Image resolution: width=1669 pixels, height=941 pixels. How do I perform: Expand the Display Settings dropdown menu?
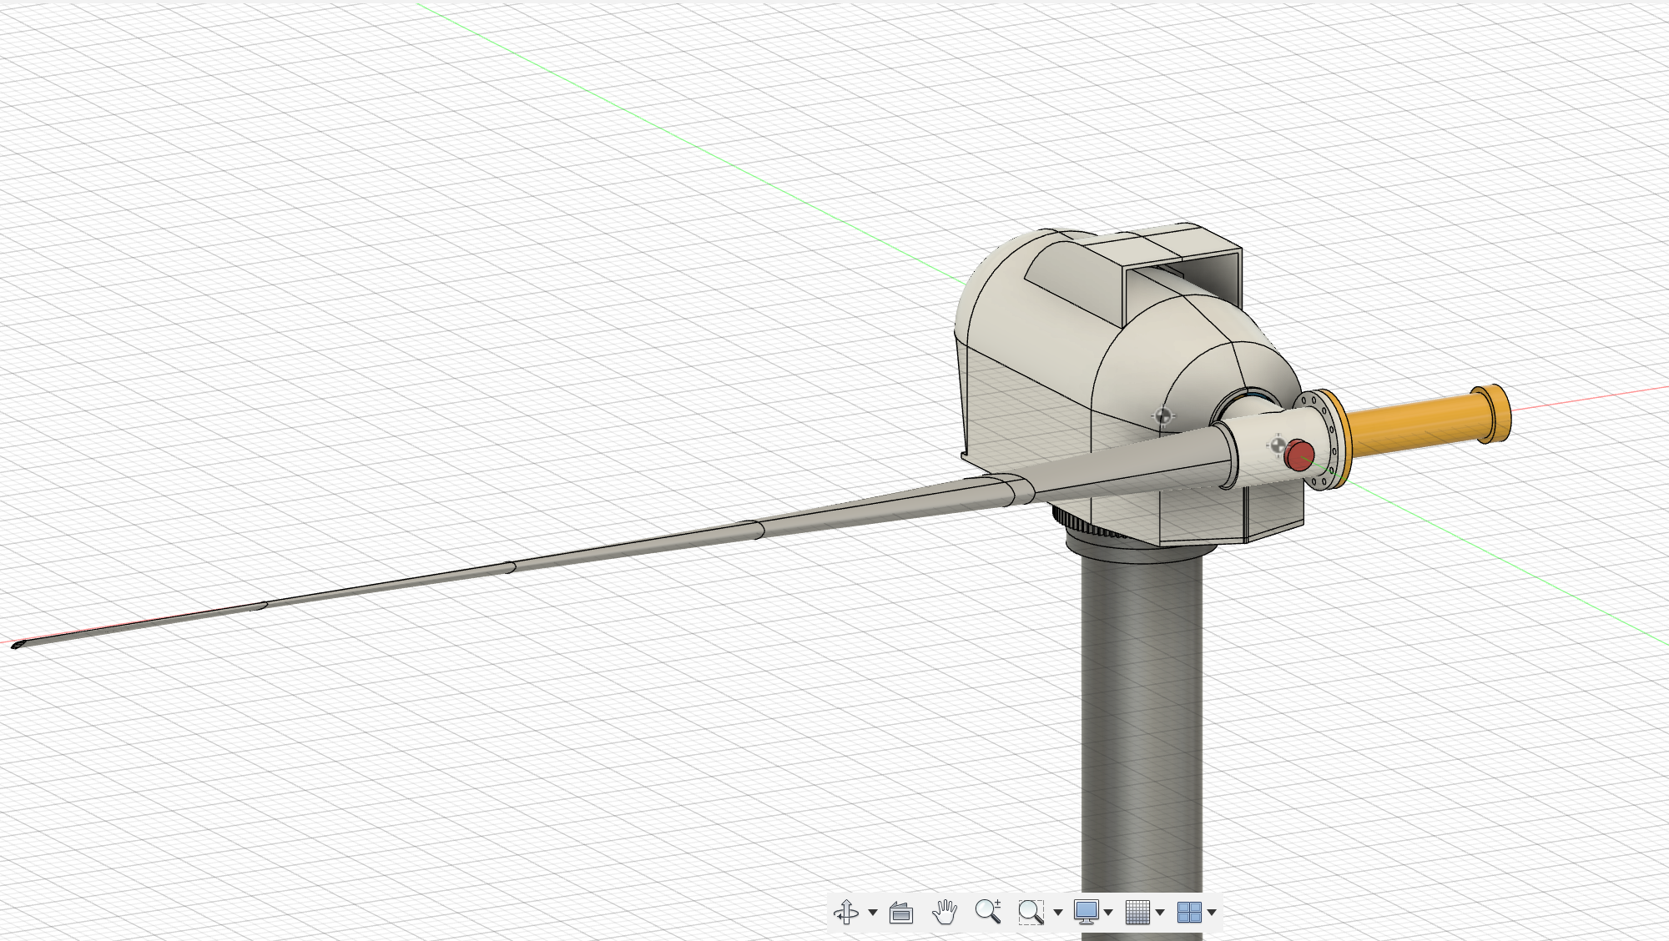(1107, 913)
